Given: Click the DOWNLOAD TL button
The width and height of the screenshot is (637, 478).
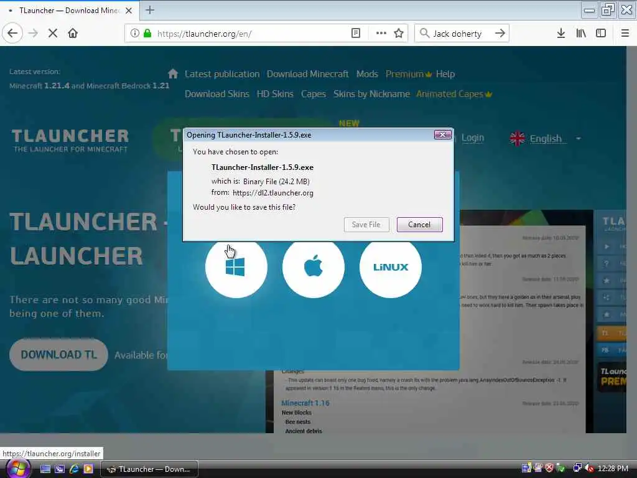Looking at the screenshot, I should click(58, 354).
